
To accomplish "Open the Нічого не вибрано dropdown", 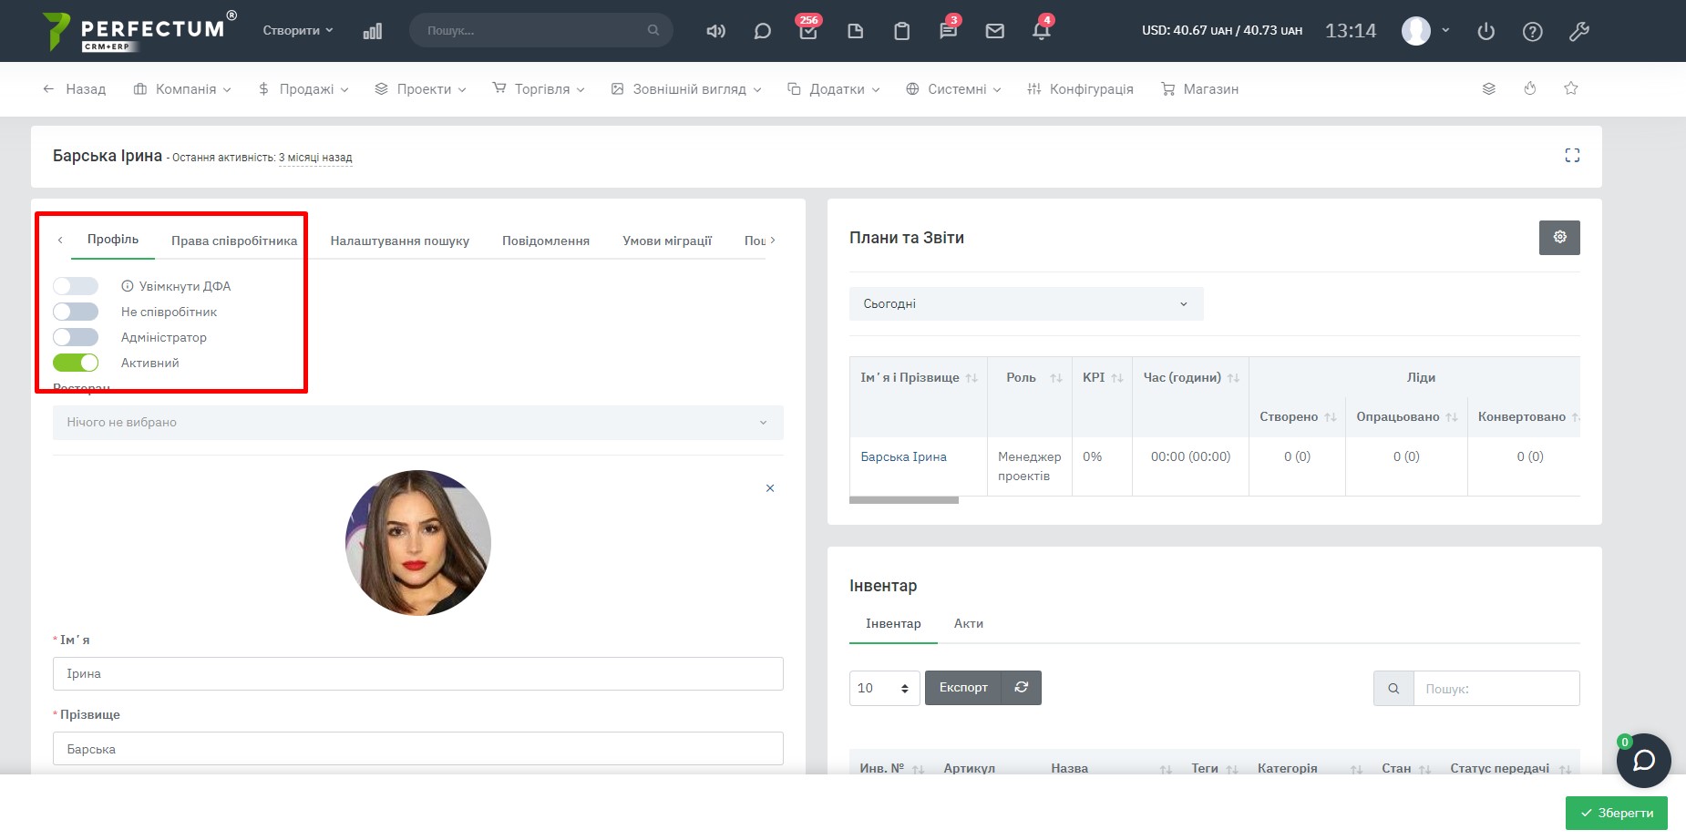I will tap(417, 423).
